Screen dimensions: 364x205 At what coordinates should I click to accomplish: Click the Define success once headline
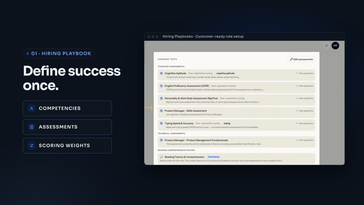pyautogui.click(x=72, y=78)
